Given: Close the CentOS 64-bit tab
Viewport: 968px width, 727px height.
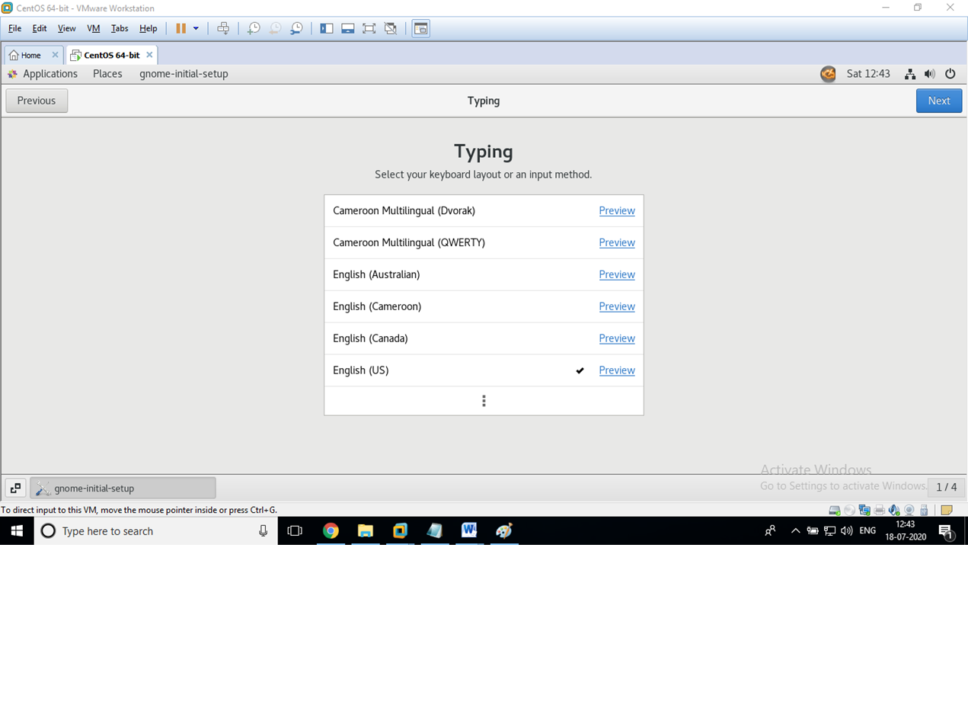Looking at the screenshot, I should pos(149,55).
